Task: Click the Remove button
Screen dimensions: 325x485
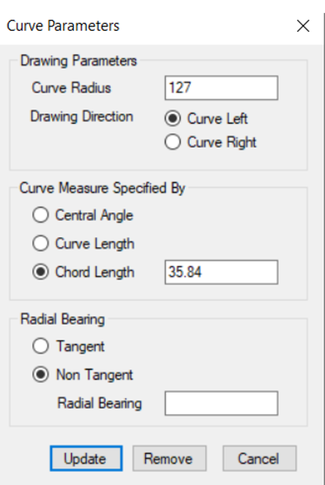Action: click(x=169, y=457)
